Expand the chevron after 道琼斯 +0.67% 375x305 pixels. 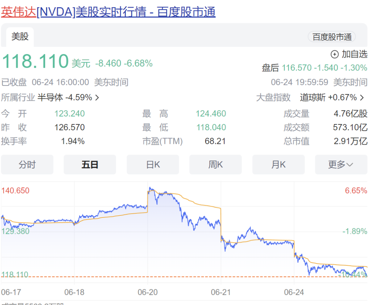(x=362, y=98)
